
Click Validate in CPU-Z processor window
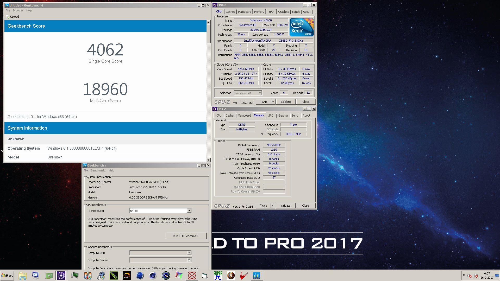(286, 102)
